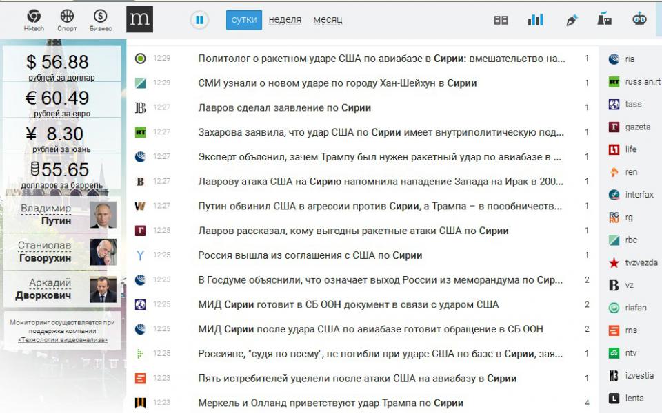
Task: Switch to the месяц period tab
Action: coord(328,20)
